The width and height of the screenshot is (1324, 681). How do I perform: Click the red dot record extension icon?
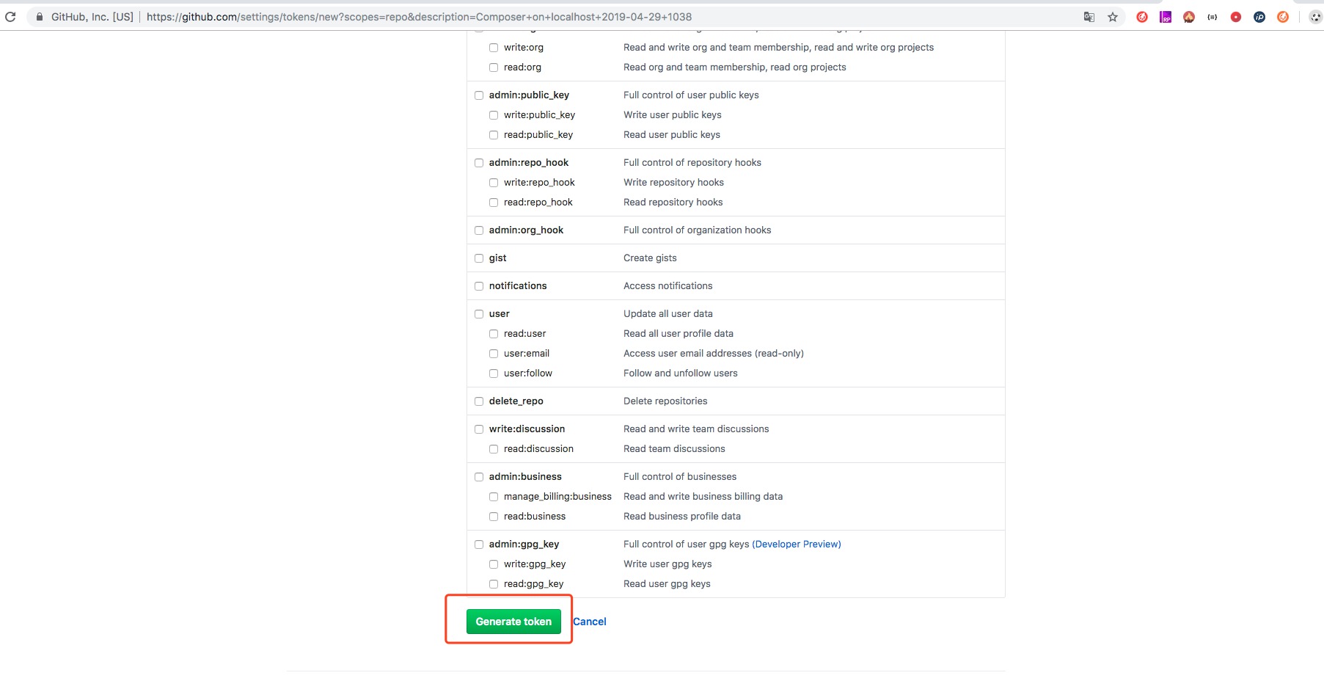(x=1236, y=17)
